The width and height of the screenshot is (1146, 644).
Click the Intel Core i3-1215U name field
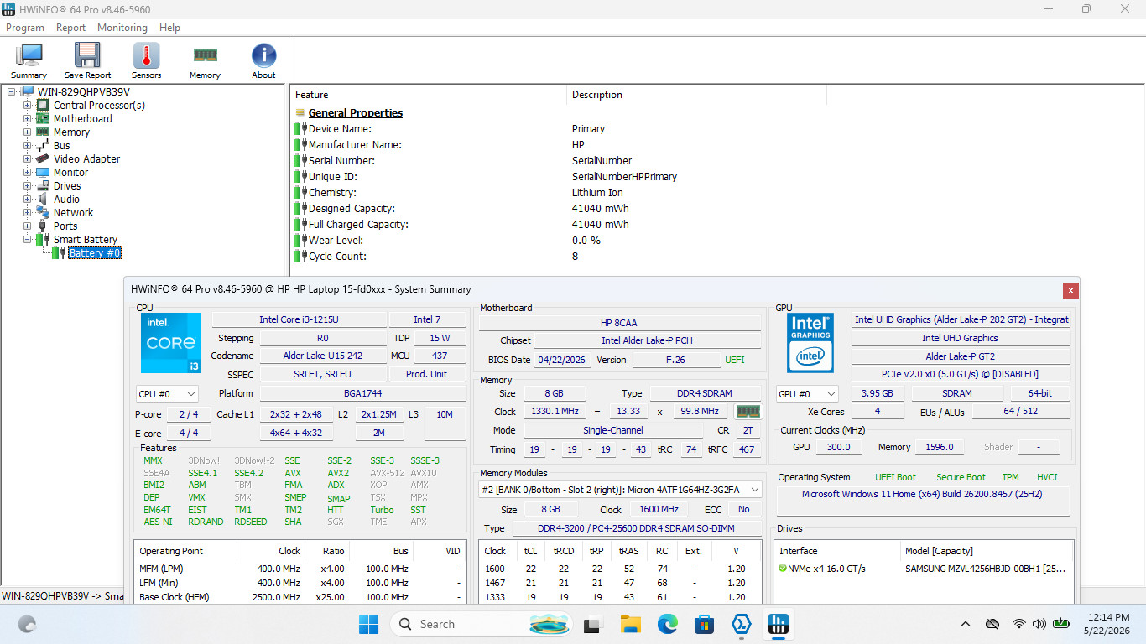299,319
